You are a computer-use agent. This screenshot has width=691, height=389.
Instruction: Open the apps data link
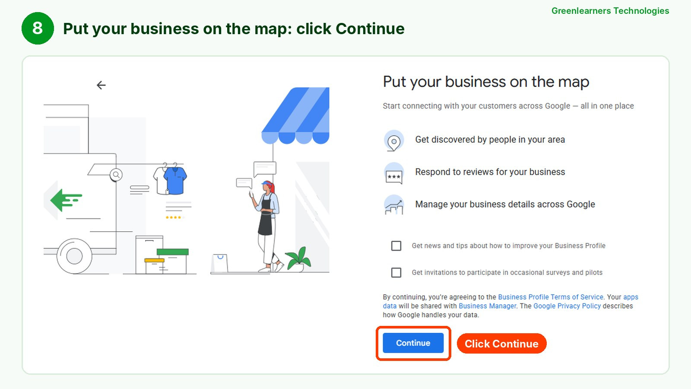(631, 297)
